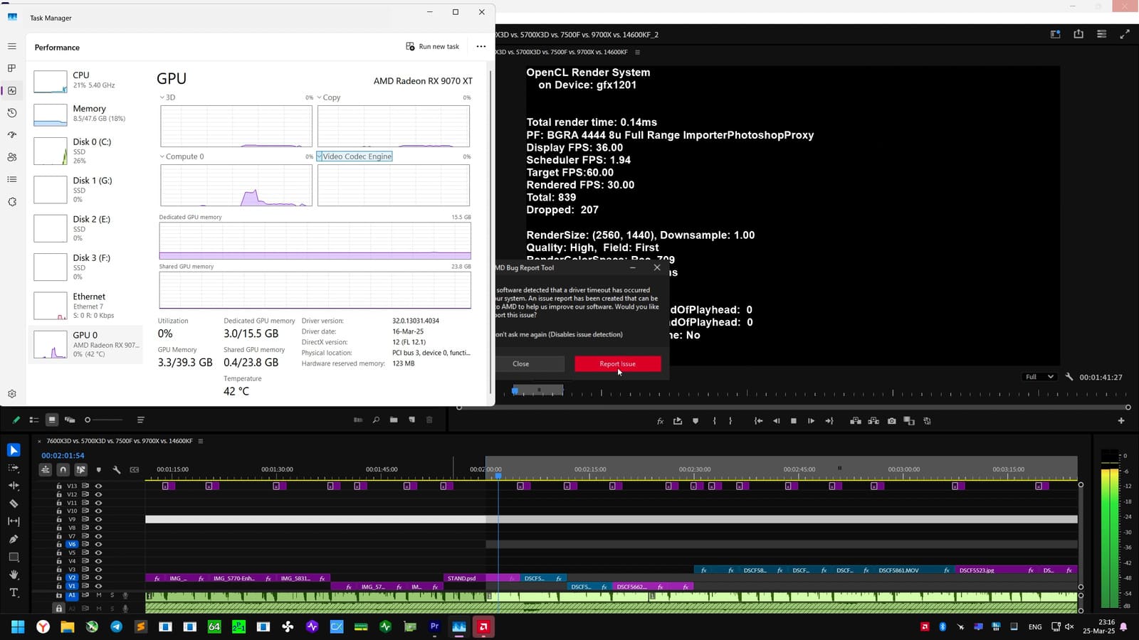Open Task Manager more options menu
The width and height of the screenshot is (1139, 640).
pyautogui.click(x=481, y=47)
